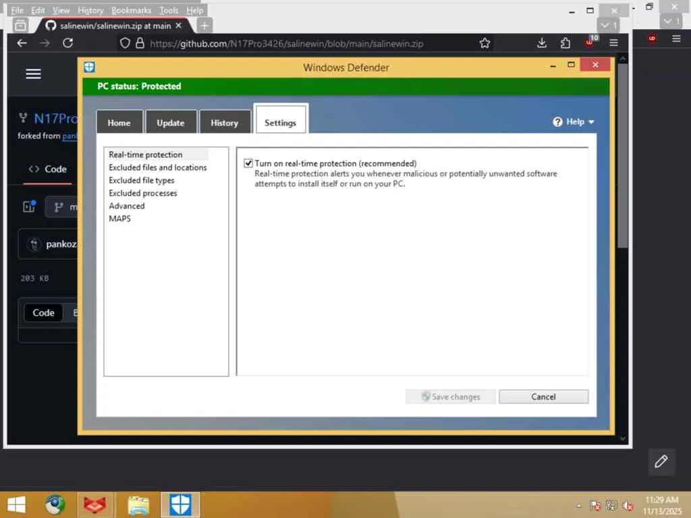Open View menu in Firefox
Image resolution: width=691 pixels, height=518 pixels.
pos(61,10)
